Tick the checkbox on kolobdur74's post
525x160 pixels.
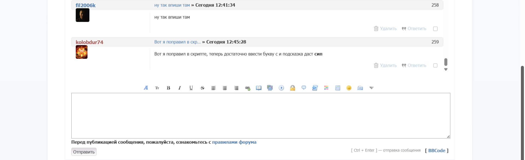tap(435, 66)
